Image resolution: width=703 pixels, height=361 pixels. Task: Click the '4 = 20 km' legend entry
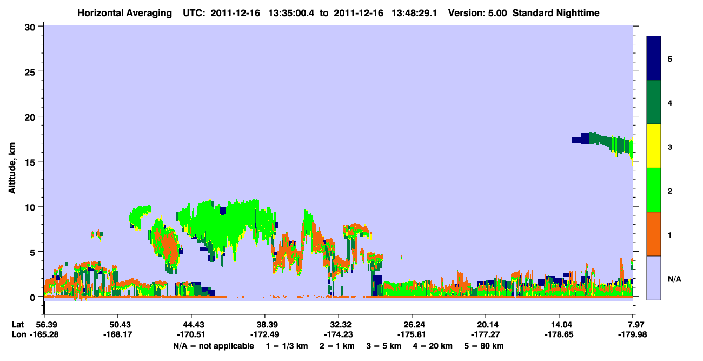[432, 346]
